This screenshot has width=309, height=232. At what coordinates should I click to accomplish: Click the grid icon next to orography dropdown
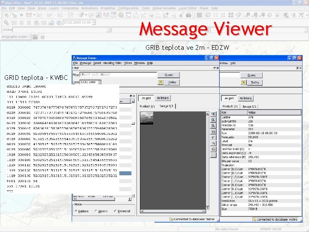point(42,37)
